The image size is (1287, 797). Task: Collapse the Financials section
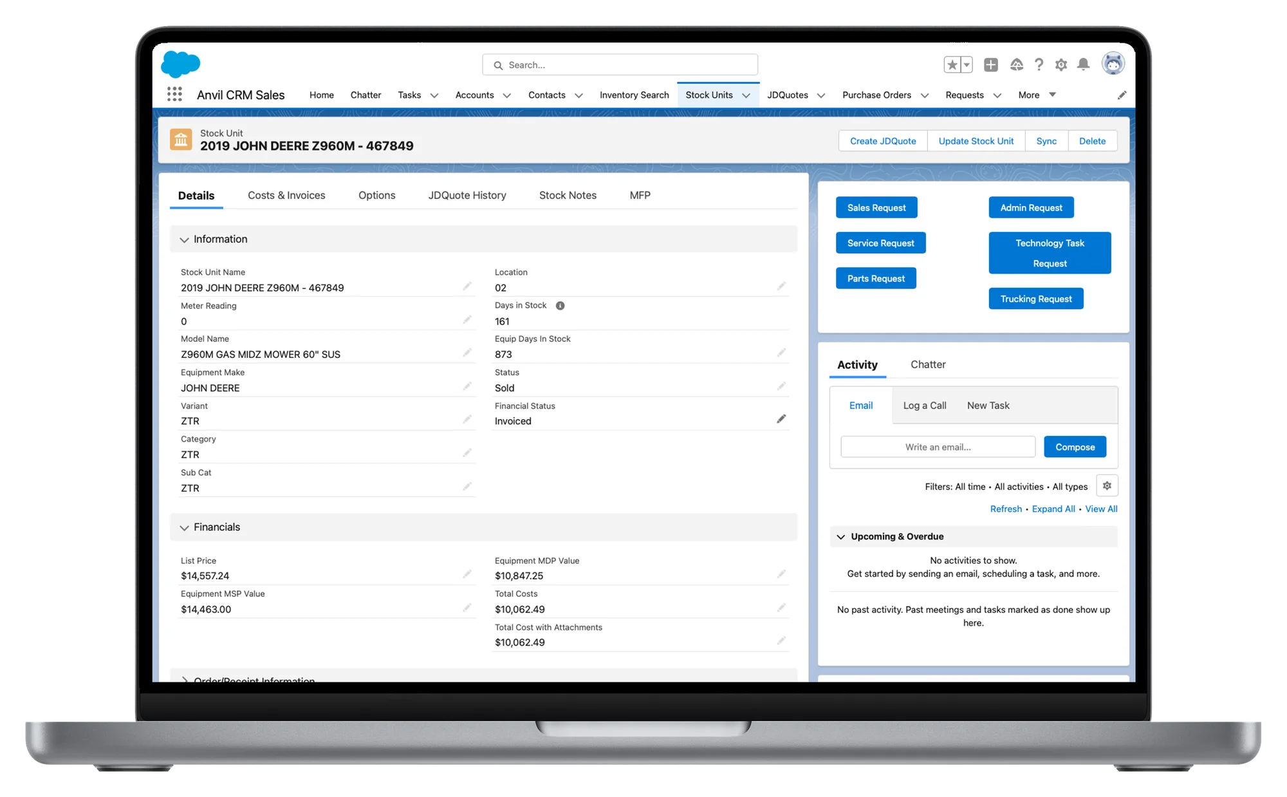(184, 527)
